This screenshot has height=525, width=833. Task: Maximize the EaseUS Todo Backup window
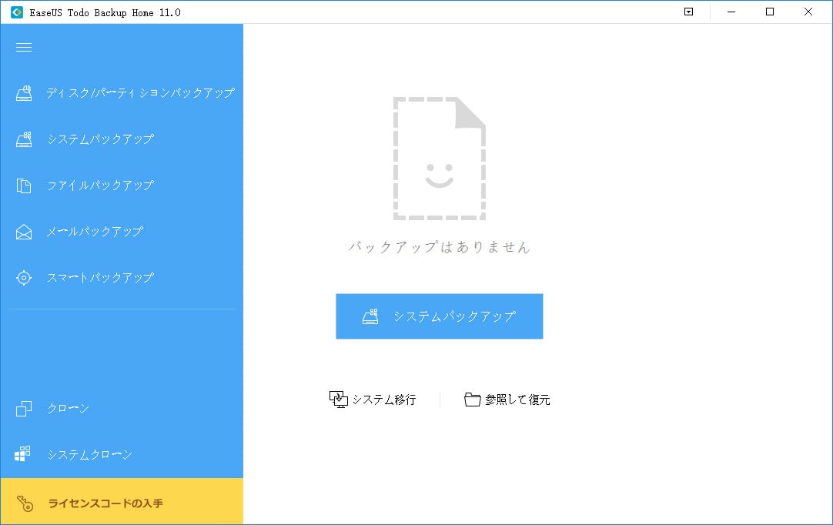tap(770, 12)
